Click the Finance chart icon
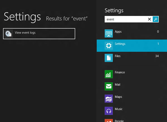 point(109,74)
